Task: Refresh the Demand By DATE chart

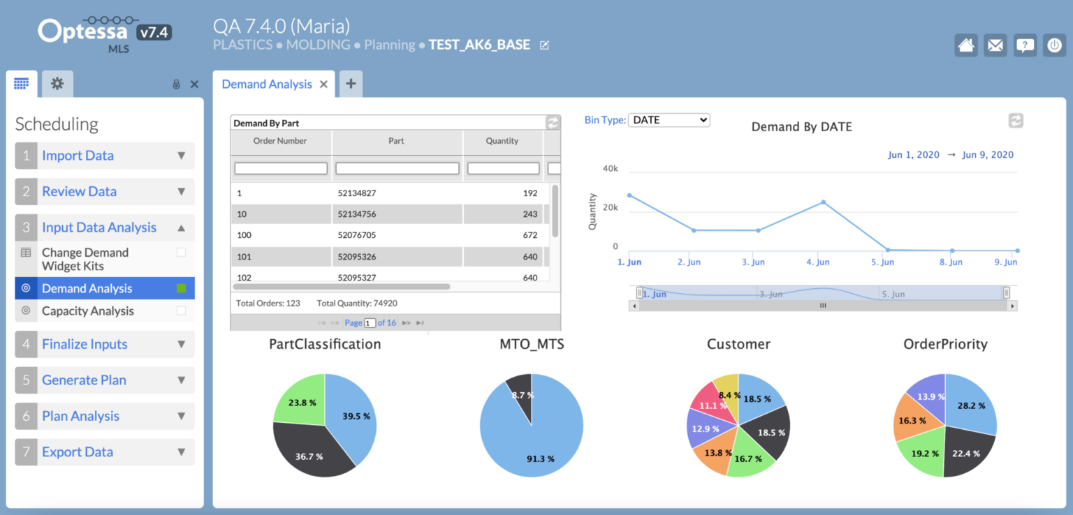Action: (1016, 120)
